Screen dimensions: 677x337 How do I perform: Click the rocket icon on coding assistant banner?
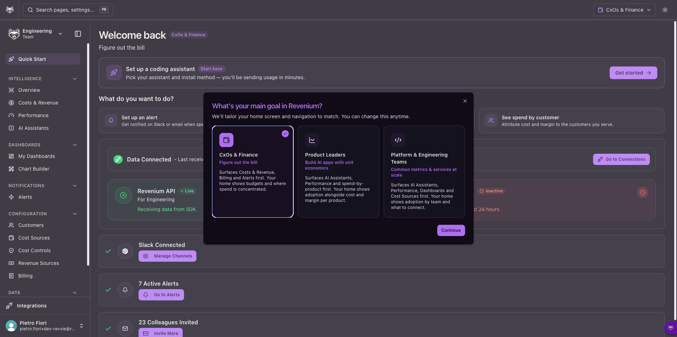114,73
